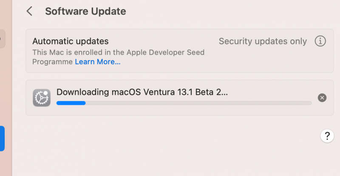Viewport: 340px width, 176px height.
Task: Select the blue highlighted sidebar item
Action: click(x=2, y=138)
